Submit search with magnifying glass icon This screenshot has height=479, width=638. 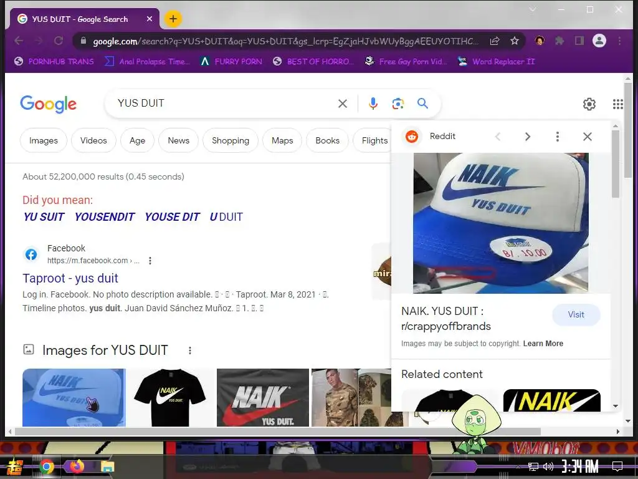click(x=423, y=104)
